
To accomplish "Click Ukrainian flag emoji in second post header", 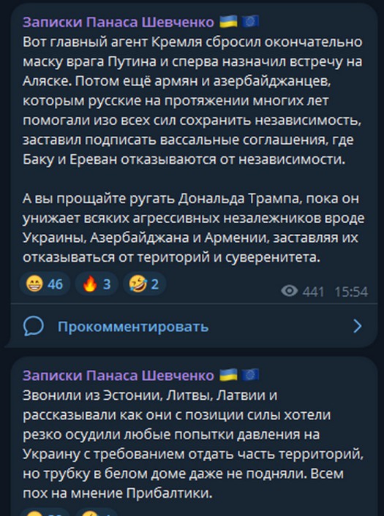I will pyautogui.click(x=228, y=375).
